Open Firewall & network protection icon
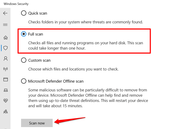Viewport: 177px width, 129px height. click(5, 69)
